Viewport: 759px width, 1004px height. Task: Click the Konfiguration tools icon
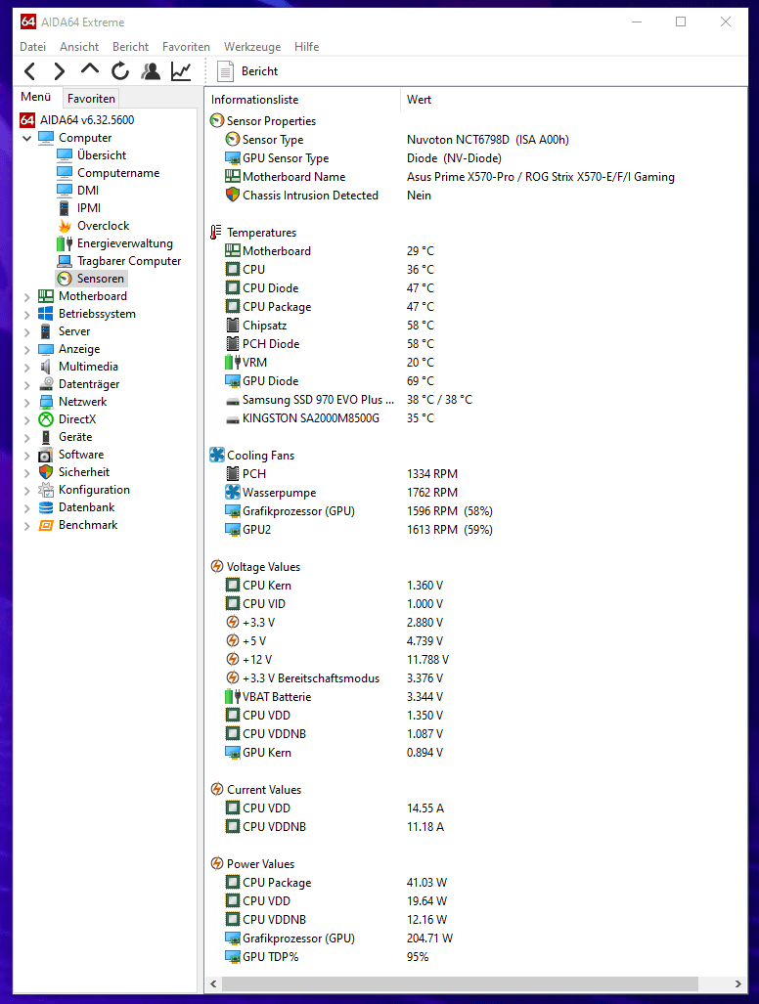pos(46,490)
